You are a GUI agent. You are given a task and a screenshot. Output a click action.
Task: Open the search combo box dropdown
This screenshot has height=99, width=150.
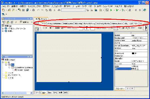[84, 10]
